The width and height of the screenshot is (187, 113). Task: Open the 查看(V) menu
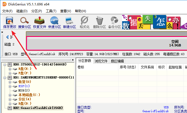point(66,11)
